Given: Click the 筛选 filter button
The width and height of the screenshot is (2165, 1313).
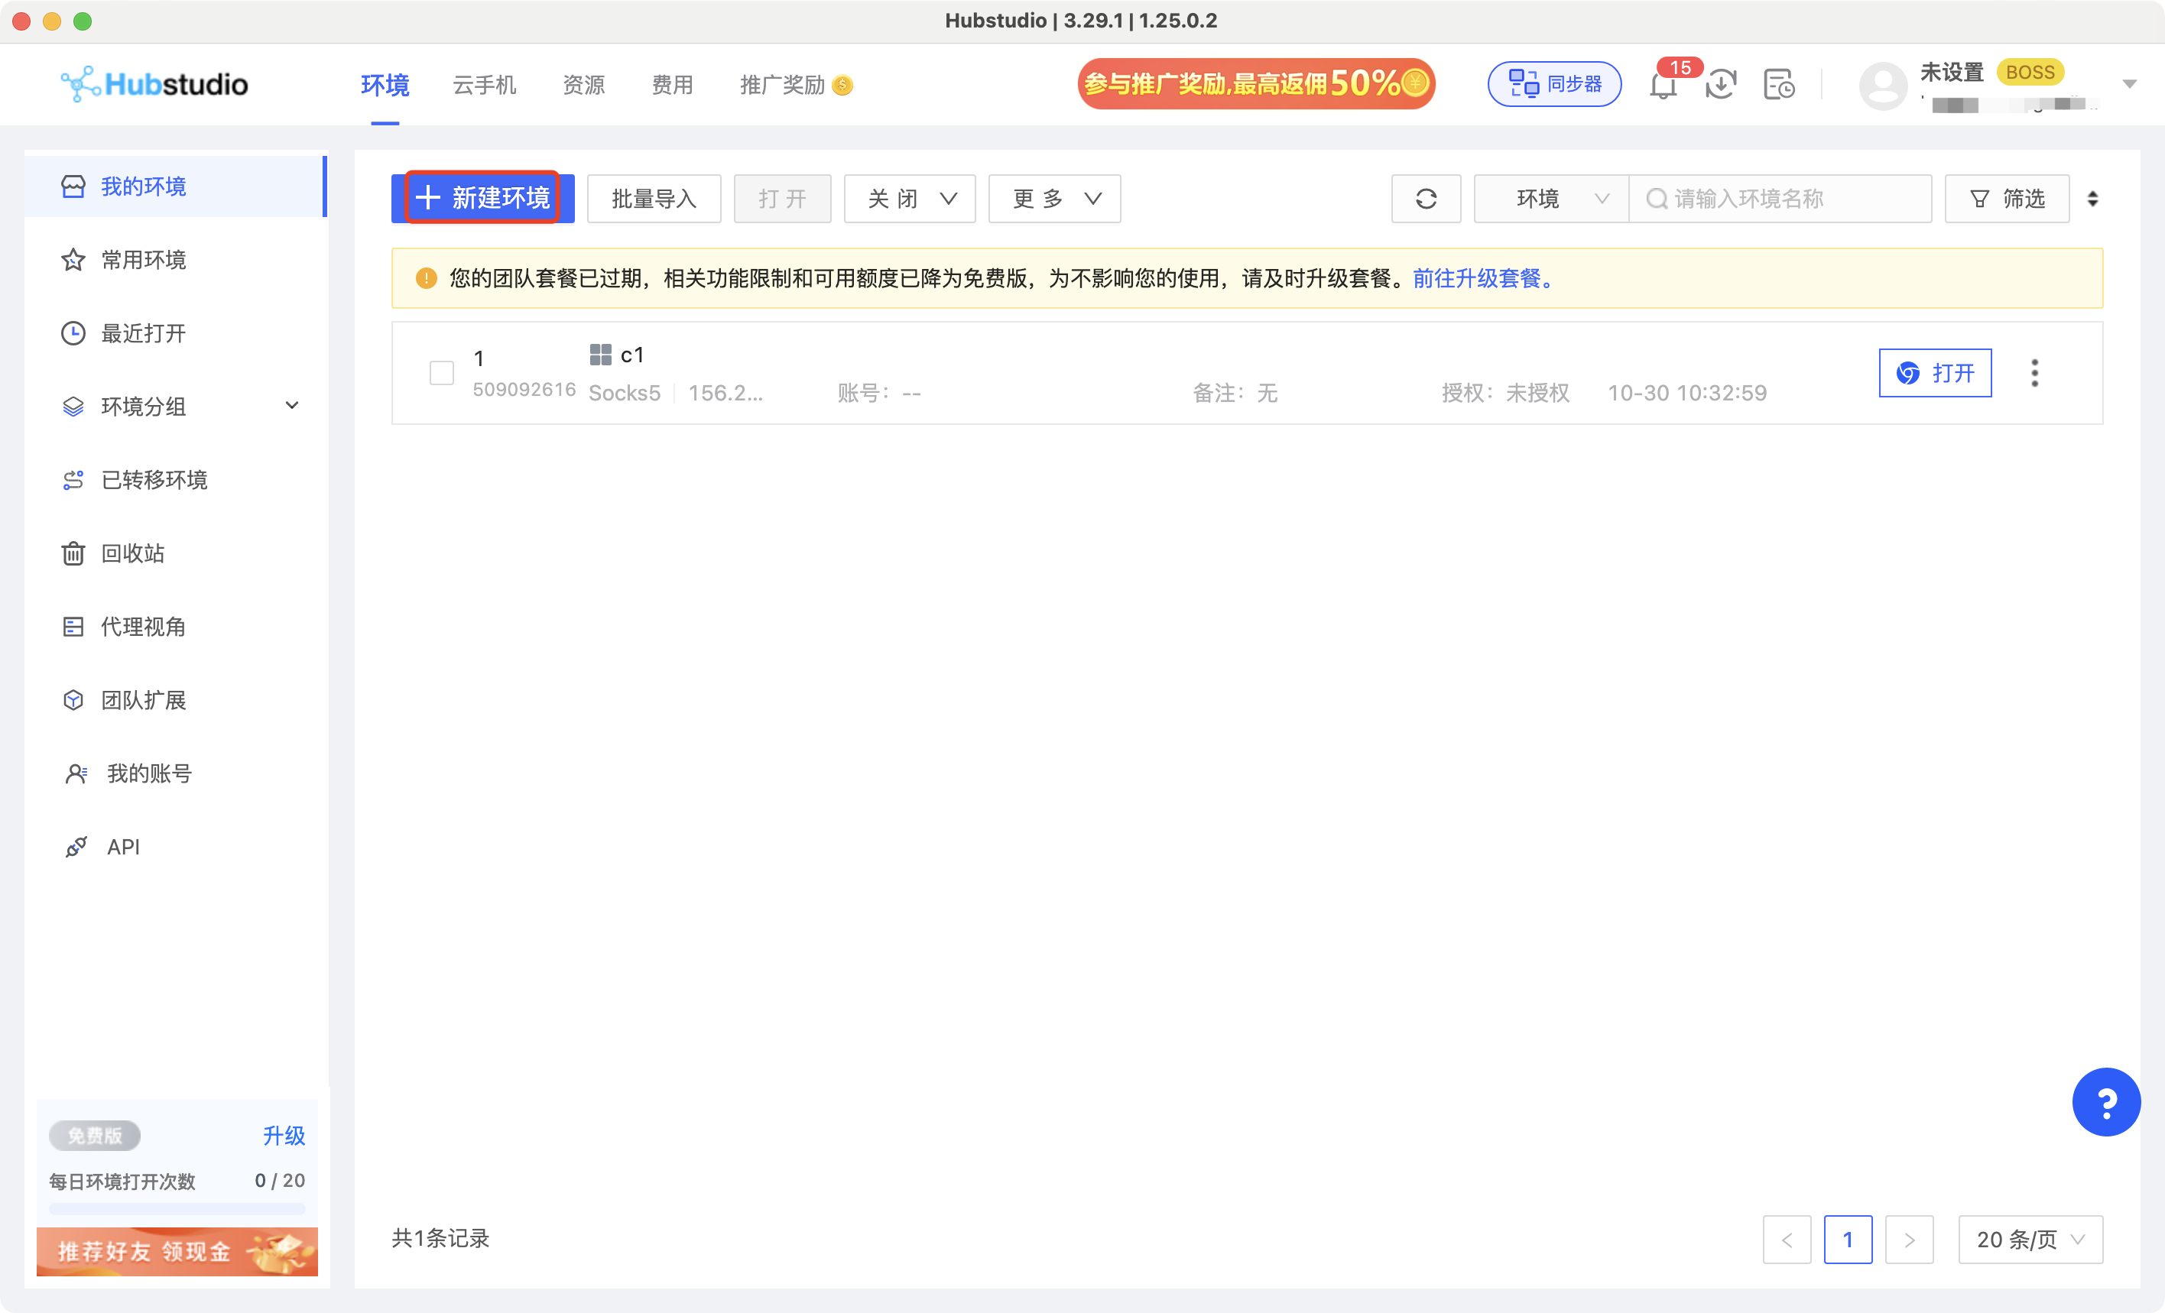Looking at the screenshot, I should [2007, 199].
